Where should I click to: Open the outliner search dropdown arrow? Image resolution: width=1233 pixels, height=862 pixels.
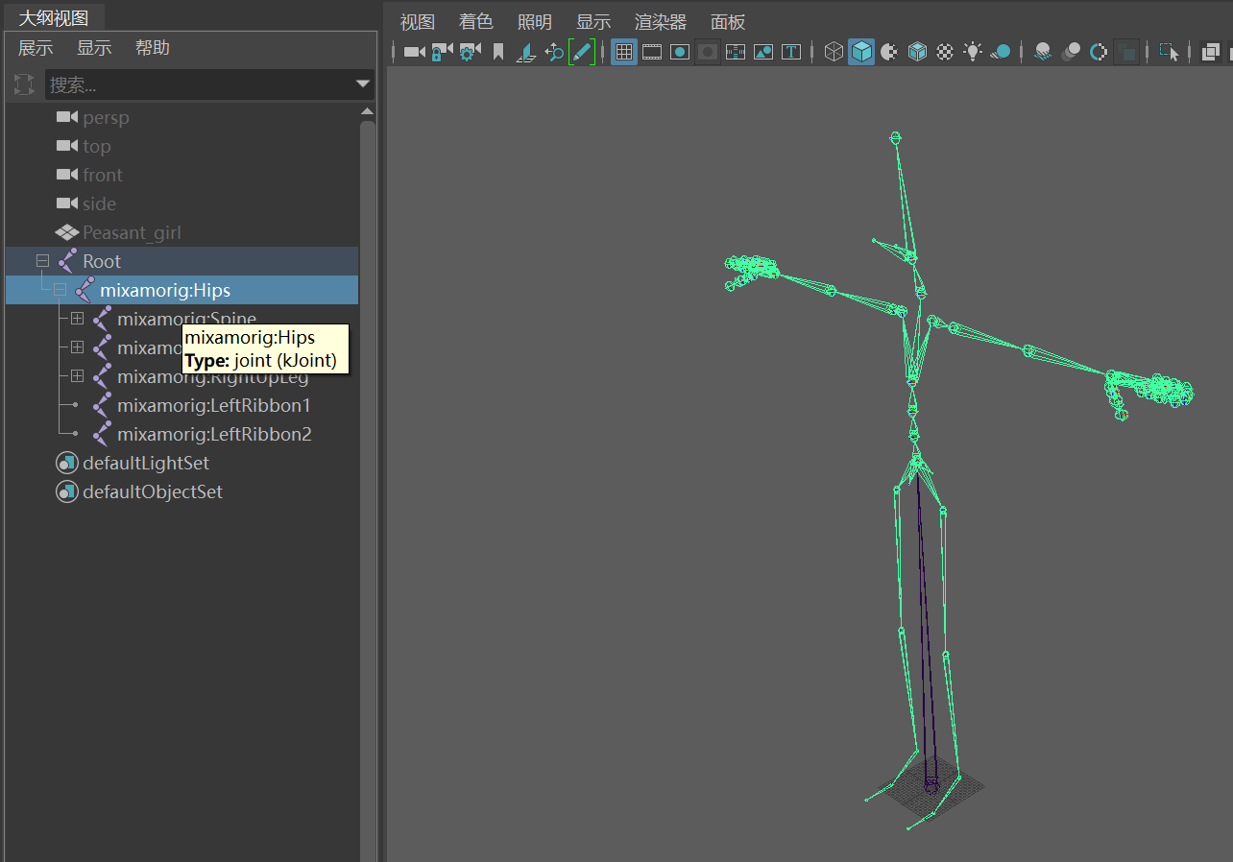pyautogui.click(x=363, y=84)
